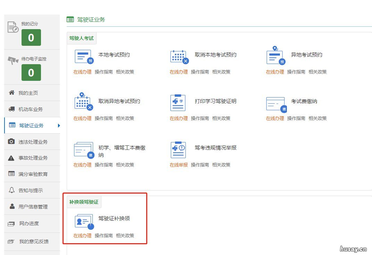This screenshot has width=372, height=255.
Task: Click the 本地考试预约 calendar icon
Action: pyautogui.click(x=83, y=57)
